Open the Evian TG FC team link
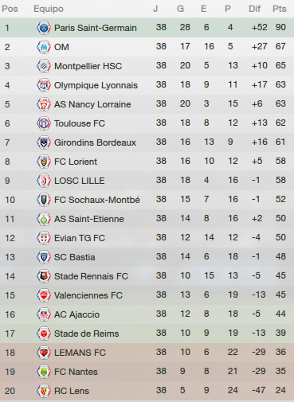The height and width of the screenshot is (402, 294). pos(80,238)
